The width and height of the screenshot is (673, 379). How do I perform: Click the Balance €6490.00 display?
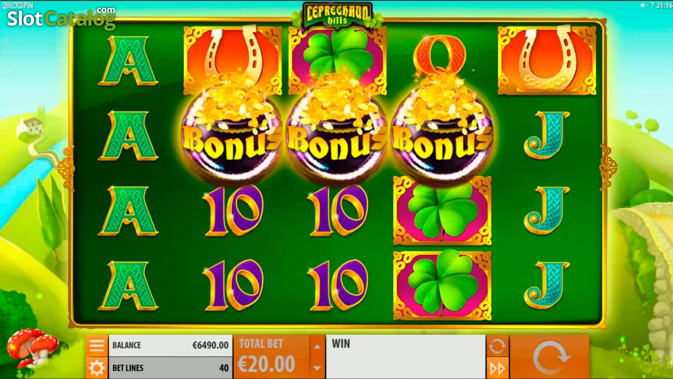pos(170,345)
